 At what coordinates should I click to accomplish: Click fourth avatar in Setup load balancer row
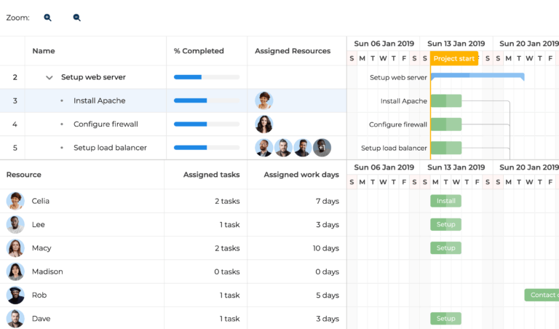(322, 148)
